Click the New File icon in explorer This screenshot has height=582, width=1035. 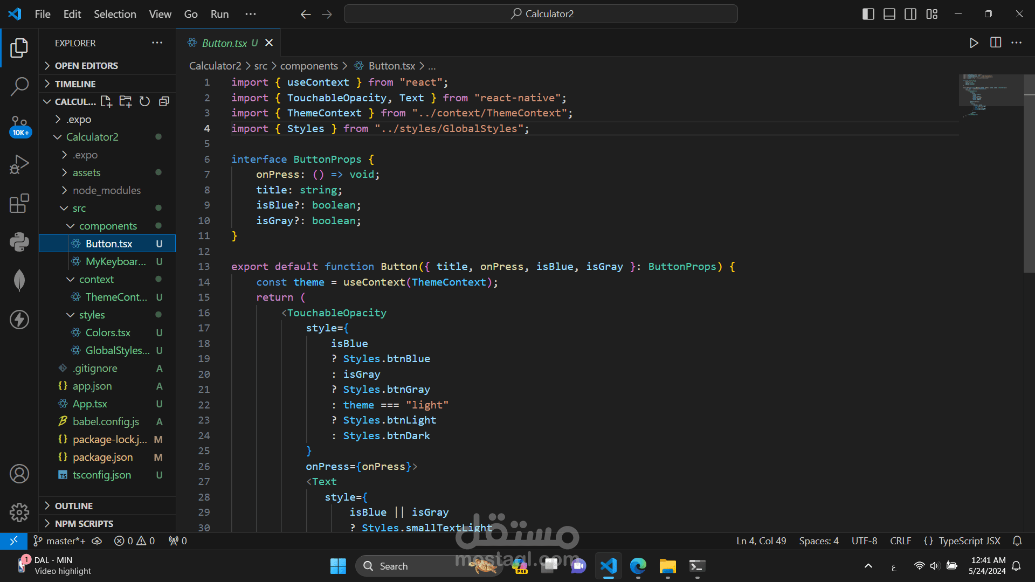click(106, 101)
